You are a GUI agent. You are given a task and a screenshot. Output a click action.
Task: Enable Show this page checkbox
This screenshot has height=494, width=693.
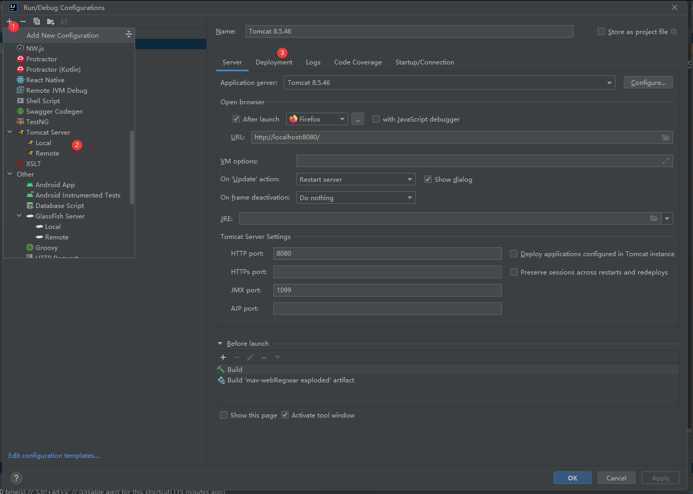pos(224,415)
